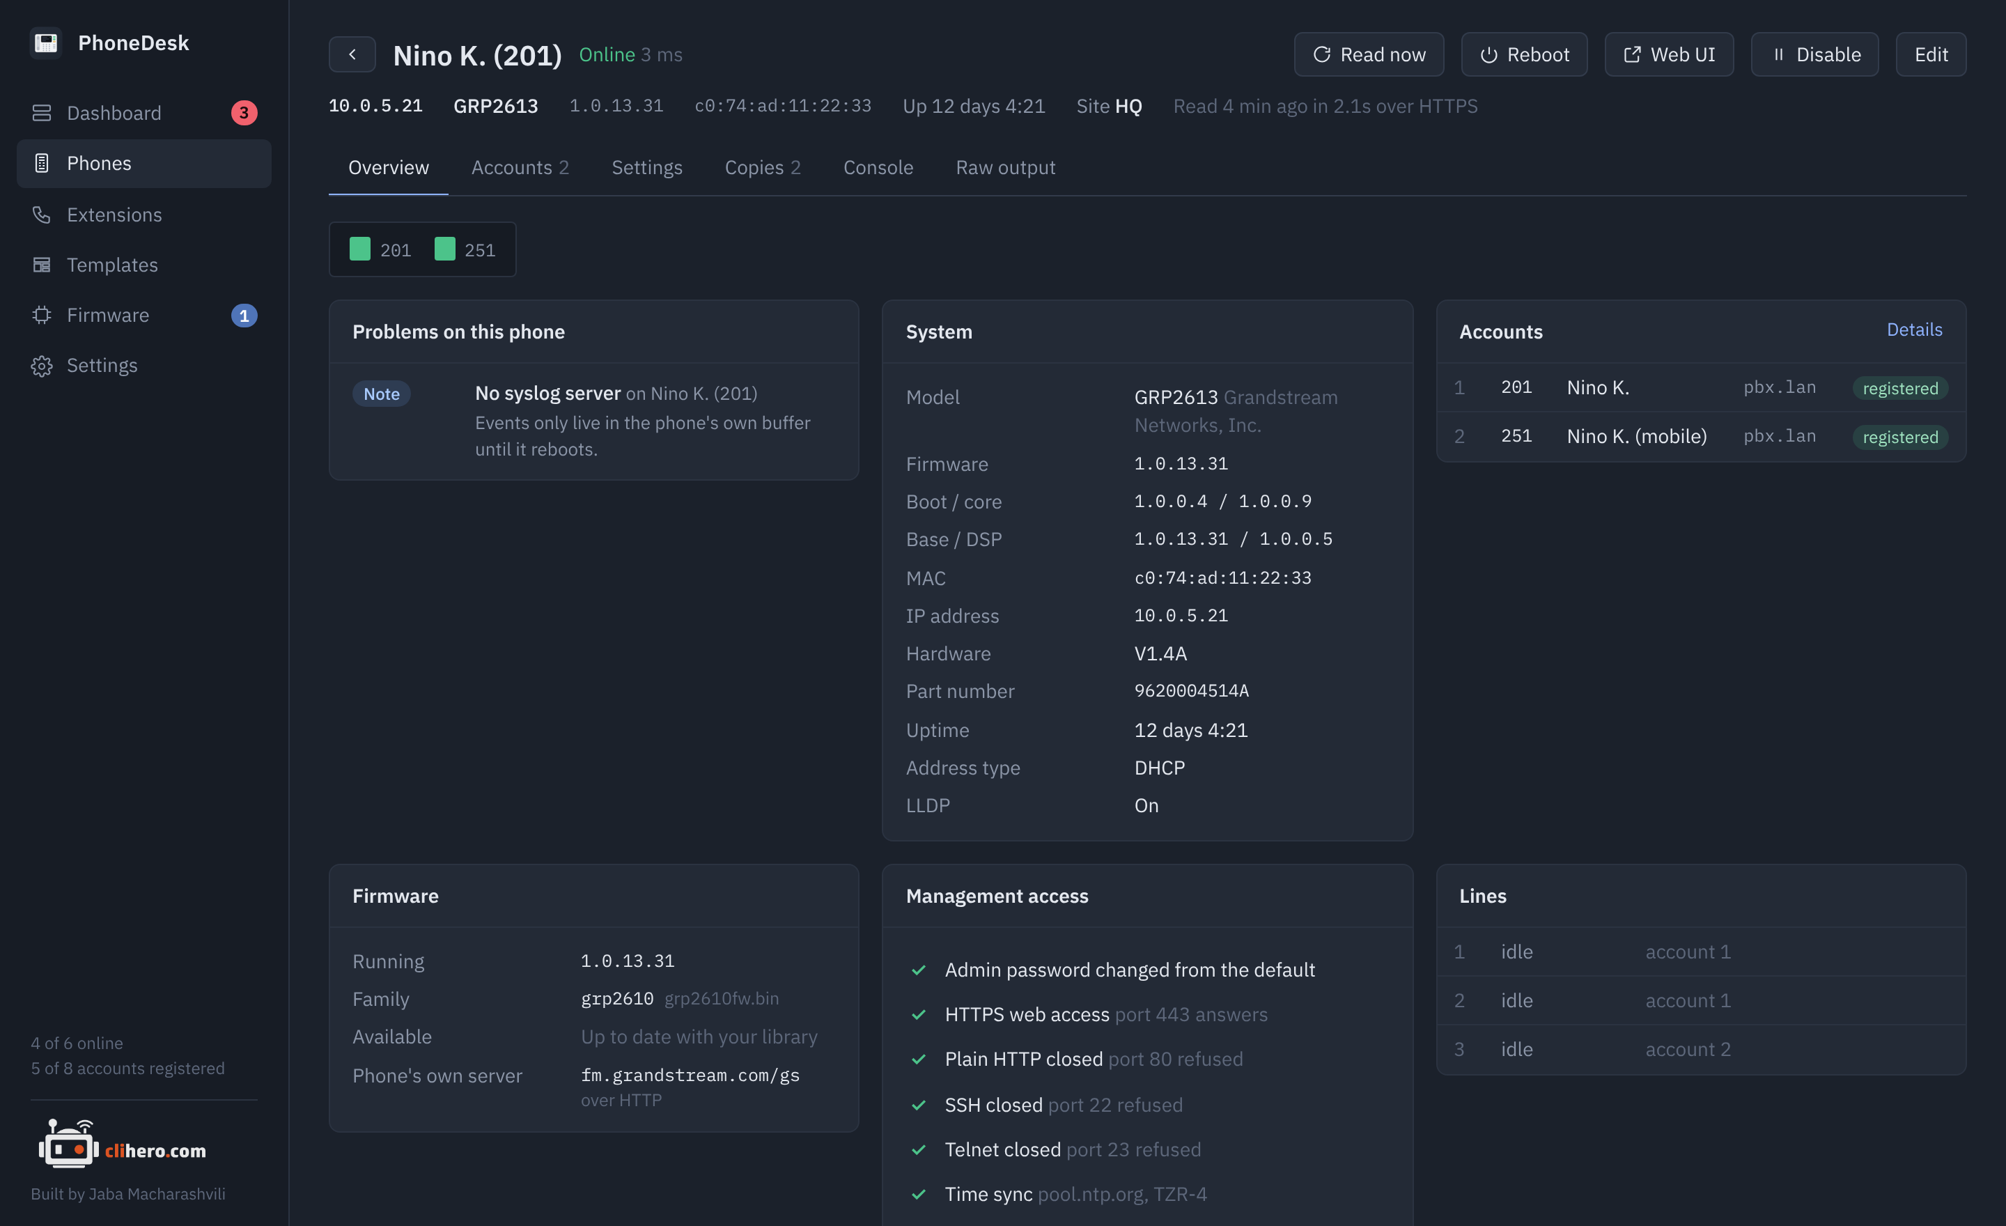Image resolution: width=2006 pixels, height=1226 pixels.
Task: Click the Edit button
Action: point(1930,54)
